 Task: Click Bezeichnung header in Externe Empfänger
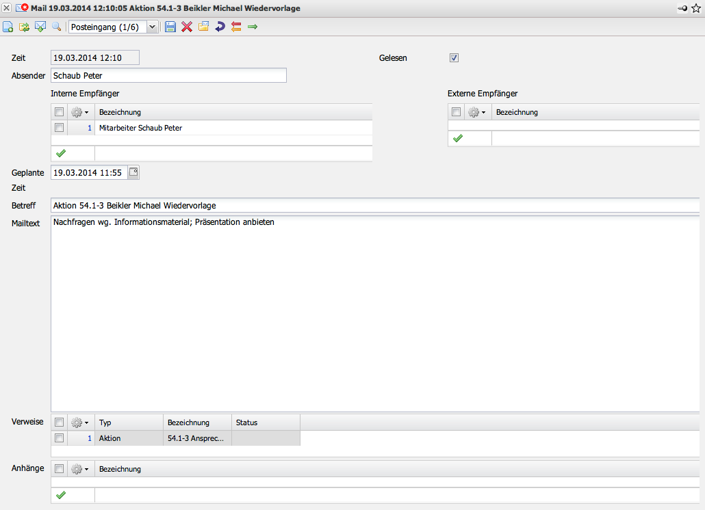pos(517,112)
